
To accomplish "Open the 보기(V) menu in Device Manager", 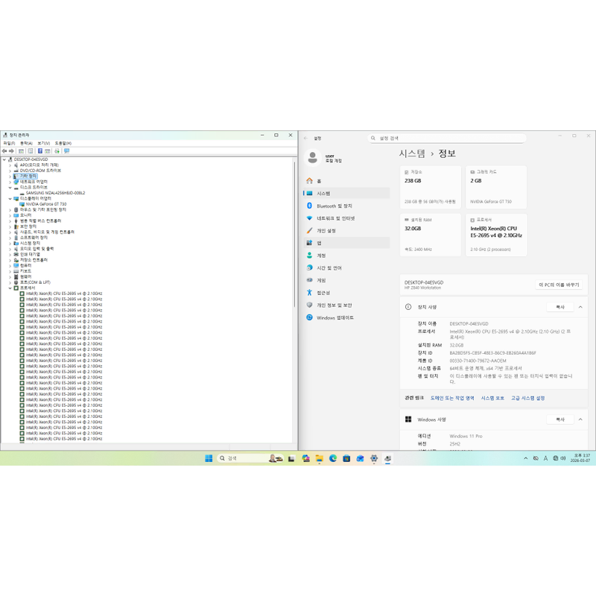I will pyautogui.click(x=44, y=143).
